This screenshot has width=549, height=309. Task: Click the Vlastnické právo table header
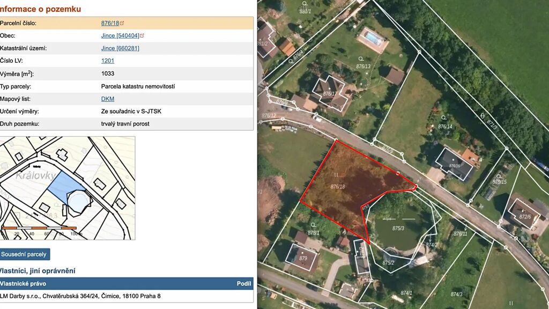click(x=127, y=283)
